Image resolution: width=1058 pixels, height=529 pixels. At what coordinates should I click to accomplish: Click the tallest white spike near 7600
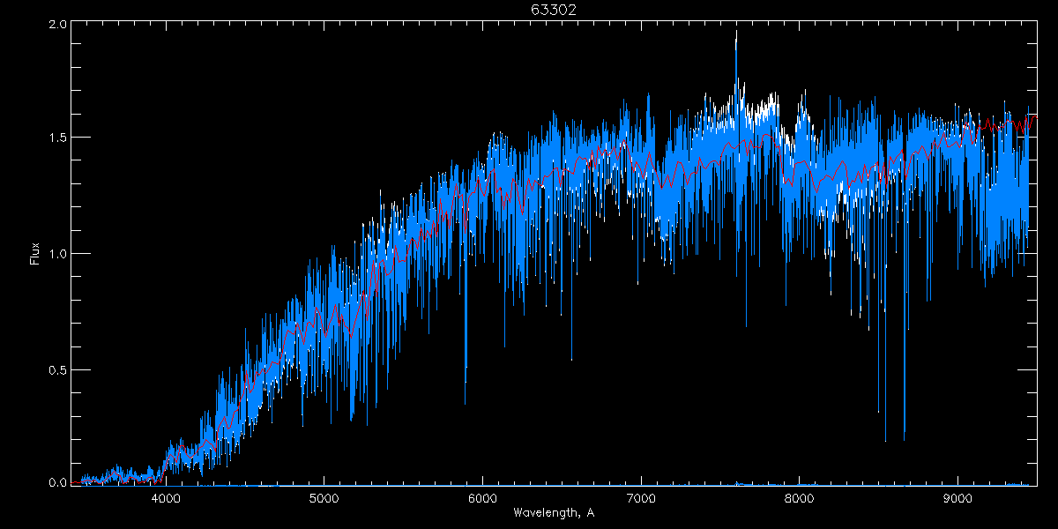tap(736, 35)
